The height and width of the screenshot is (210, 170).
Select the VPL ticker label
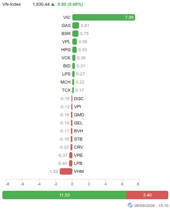coord(66,42)
